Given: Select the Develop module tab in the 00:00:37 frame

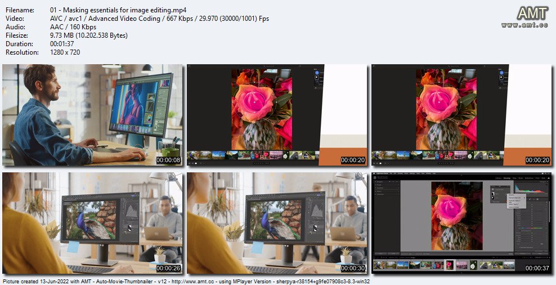Looking at the screenshot, I should point(507,178).
